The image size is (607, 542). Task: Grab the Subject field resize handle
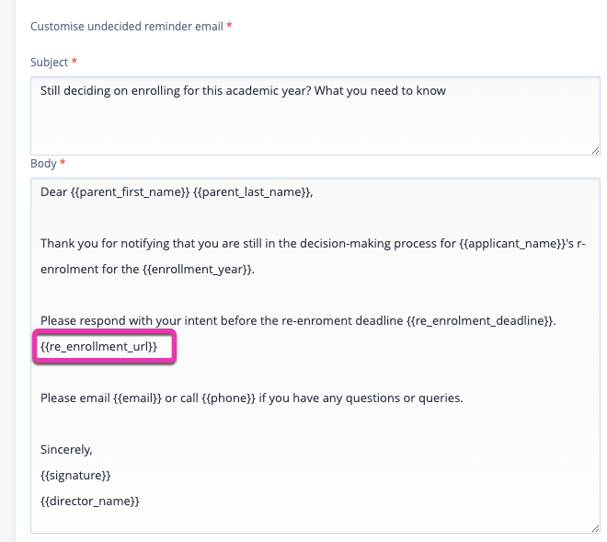(595, 149)
